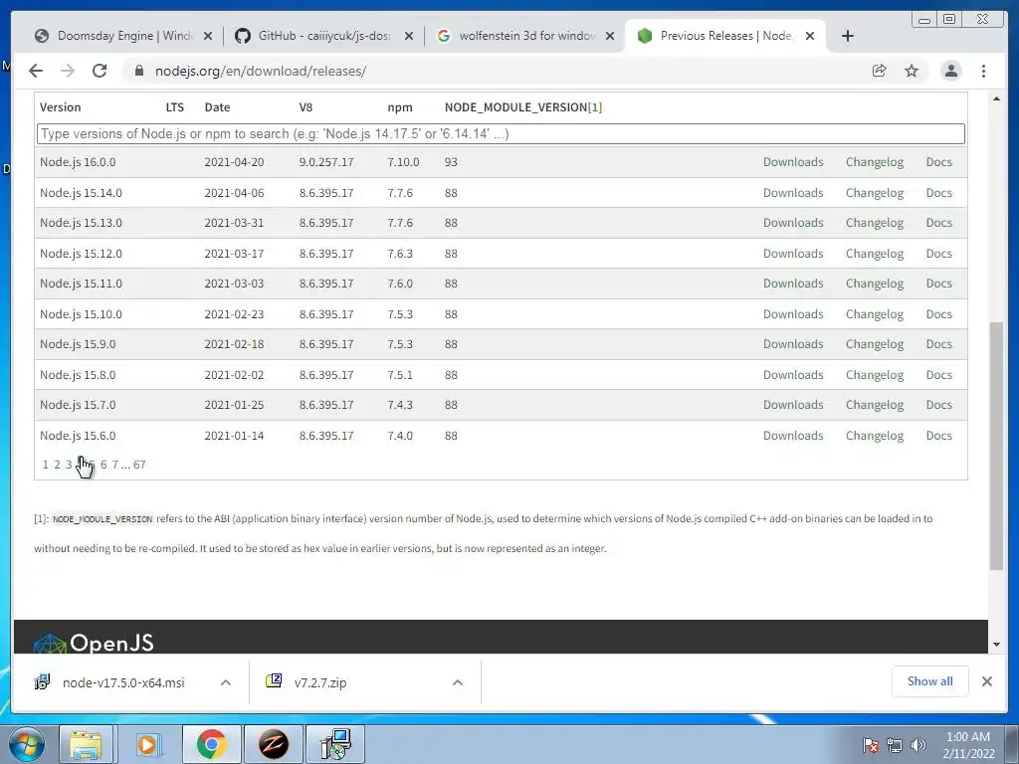The width and height of the screenshot is (1019, 764).
Task: Open Chrome's three-dot menu
Action: click(983, 71)
